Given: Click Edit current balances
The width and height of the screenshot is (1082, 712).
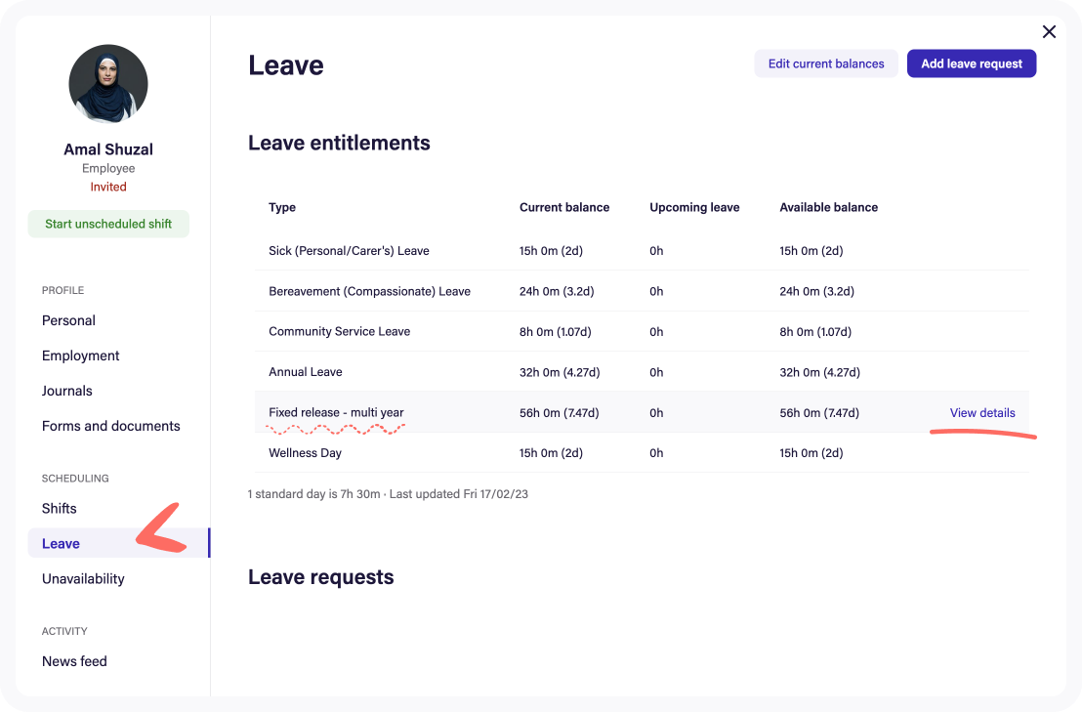Looking at the screenshot, I should [x=826, y=63].
